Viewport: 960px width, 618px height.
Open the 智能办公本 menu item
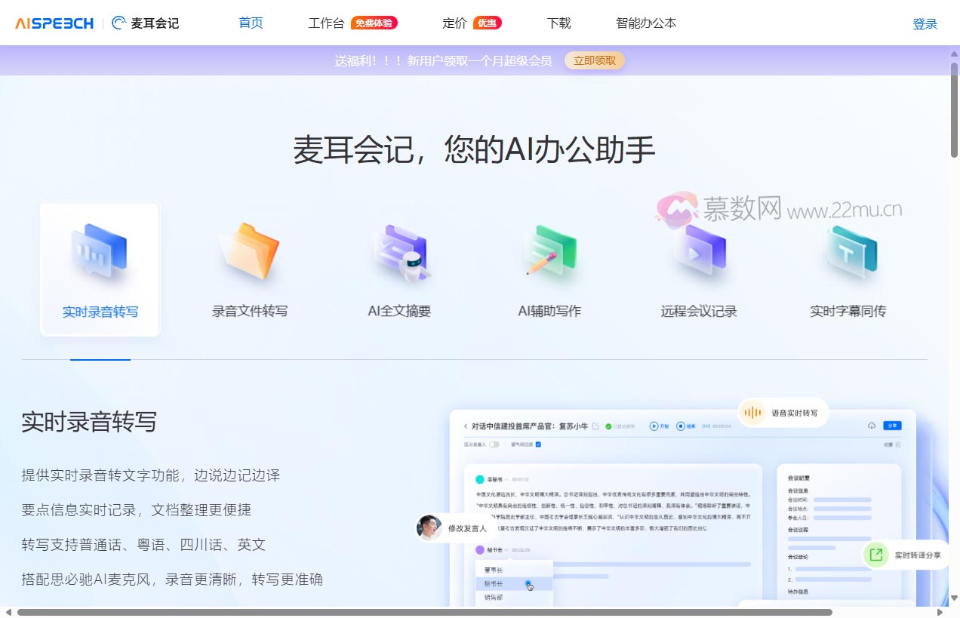[645, 23]
